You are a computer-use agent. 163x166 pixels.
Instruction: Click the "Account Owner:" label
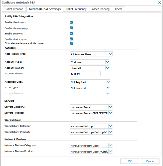click(x=14, y=68)
